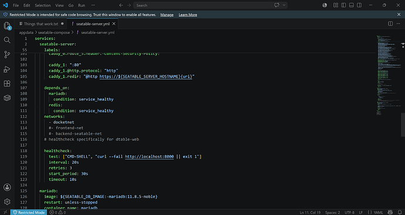This screenshot has width=405, height=215.
Task: Open editor More Actions ellipsis
Action: tap(399, 23)
